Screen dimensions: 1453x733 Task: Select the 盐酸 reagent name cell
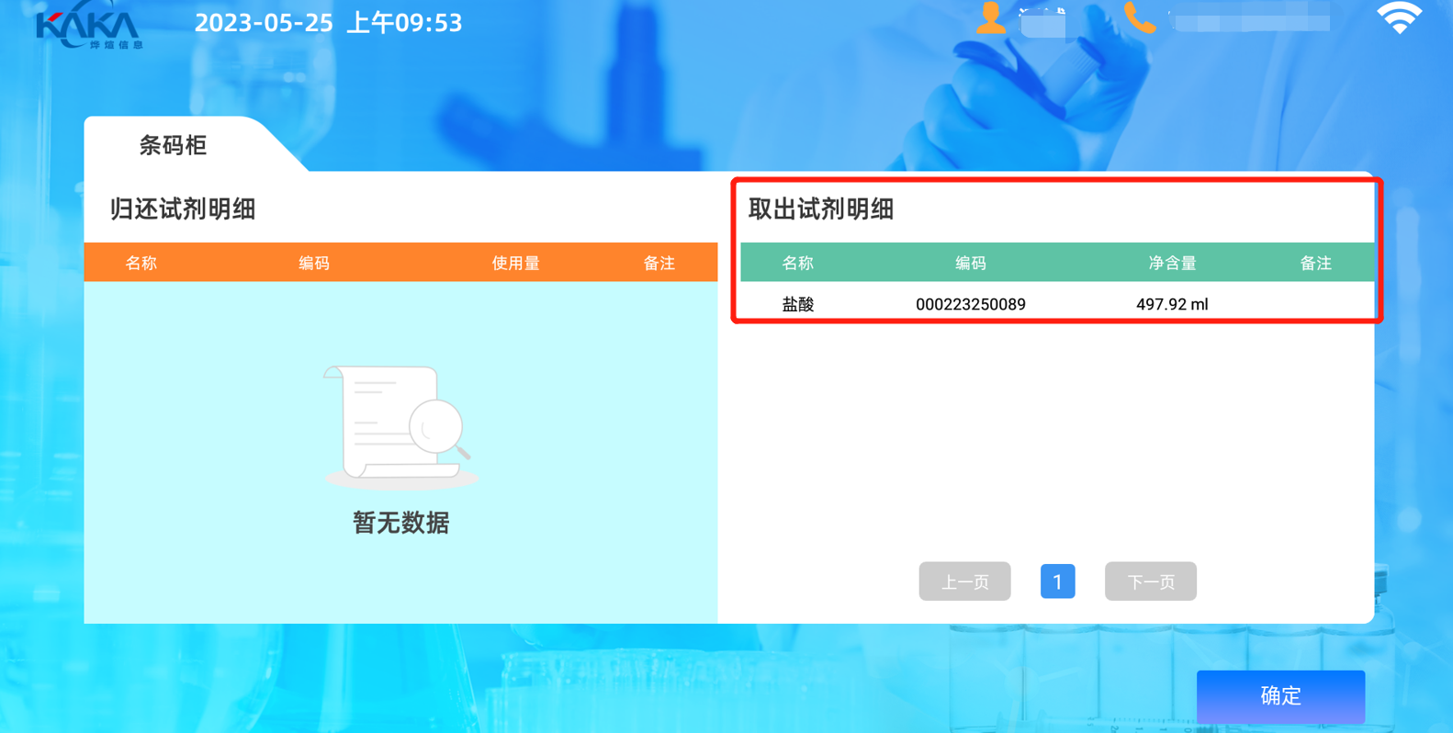(797, 304)
